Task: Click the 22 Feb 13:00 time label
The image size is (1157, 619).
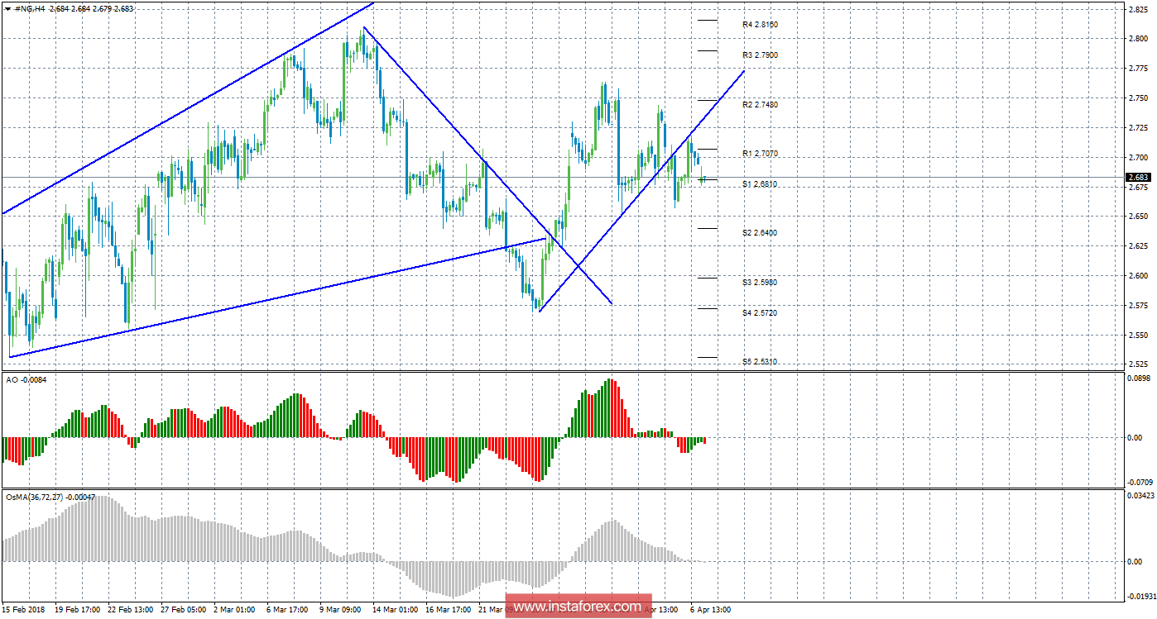Action: (x=129, y=610)
